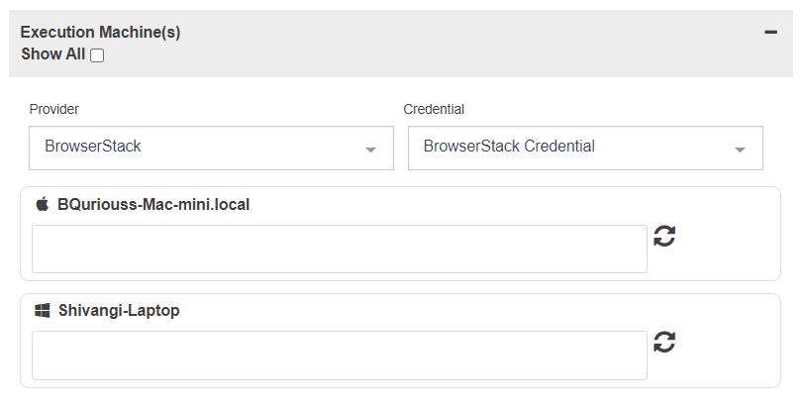Click the Windows logo icon

pyautogui.click(x=43, y=310)
